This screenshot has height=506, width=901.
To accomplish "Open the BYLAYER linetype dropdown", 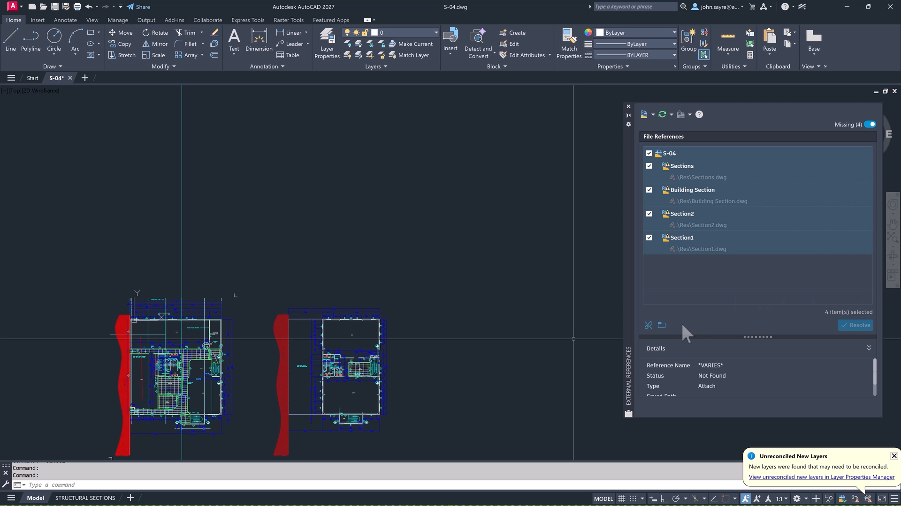I will (636, 55).
